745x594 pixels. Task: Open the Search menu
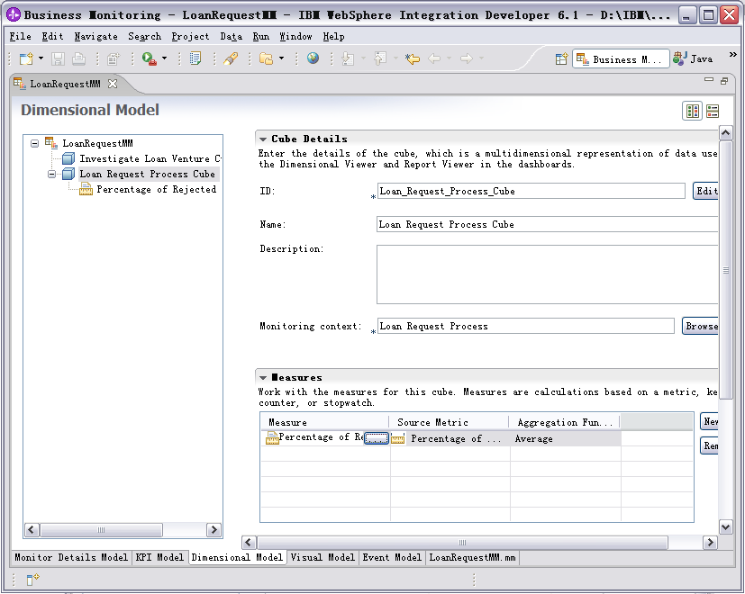tap(144, 37)
